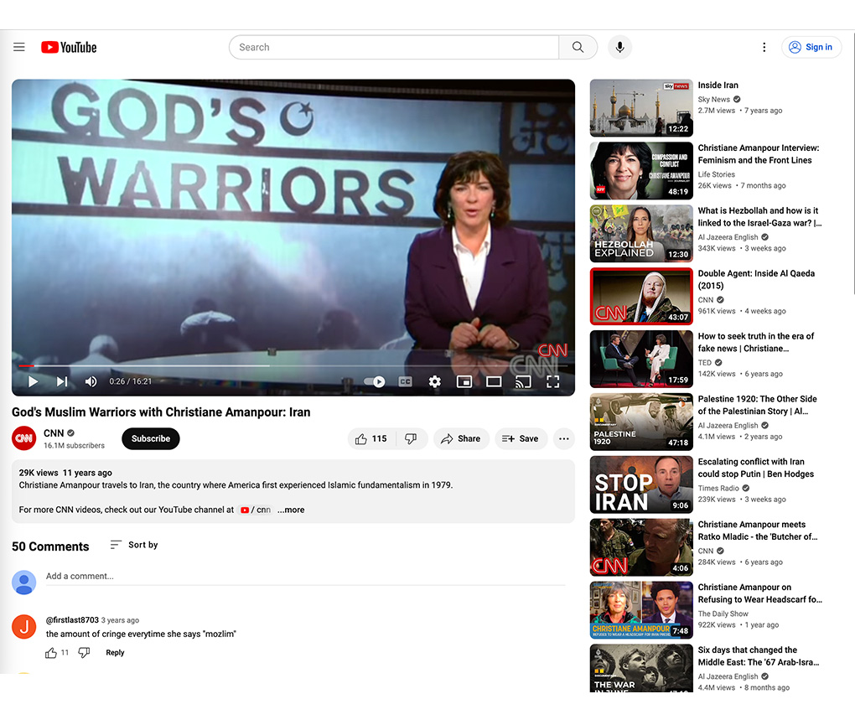
Task: Open Double Agent: Inside Al Qaeda title
Action: click(756, 279)
